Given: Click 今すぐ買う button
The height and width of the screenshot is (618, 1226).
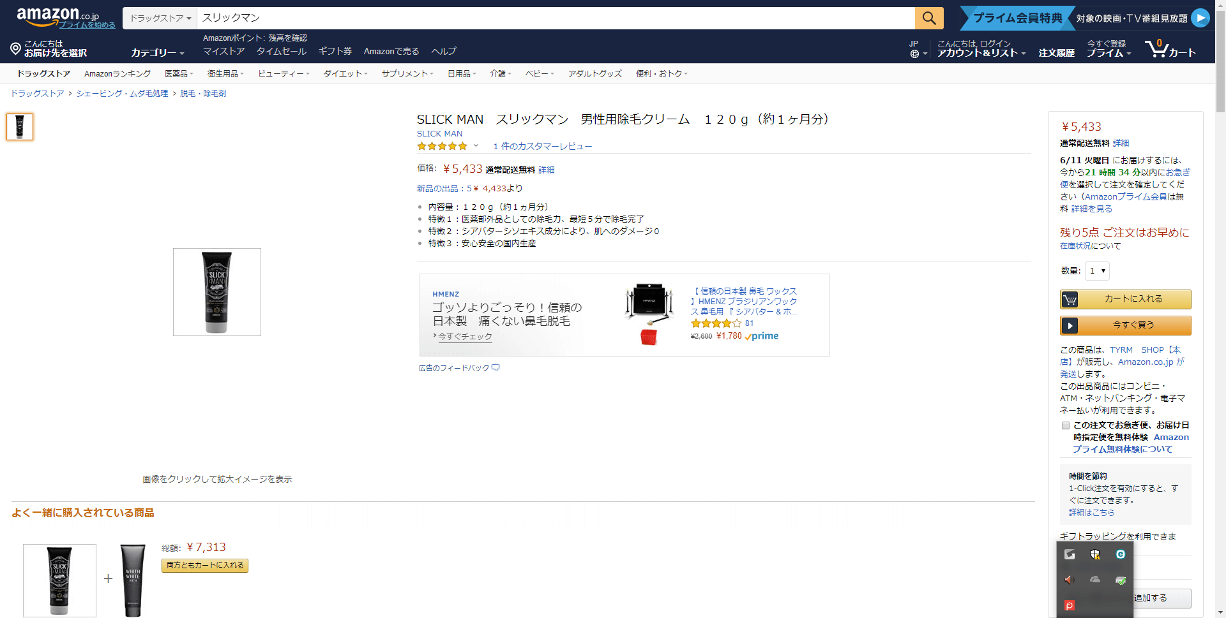Looking at the screenshot, I should [x=1126, y=325].
